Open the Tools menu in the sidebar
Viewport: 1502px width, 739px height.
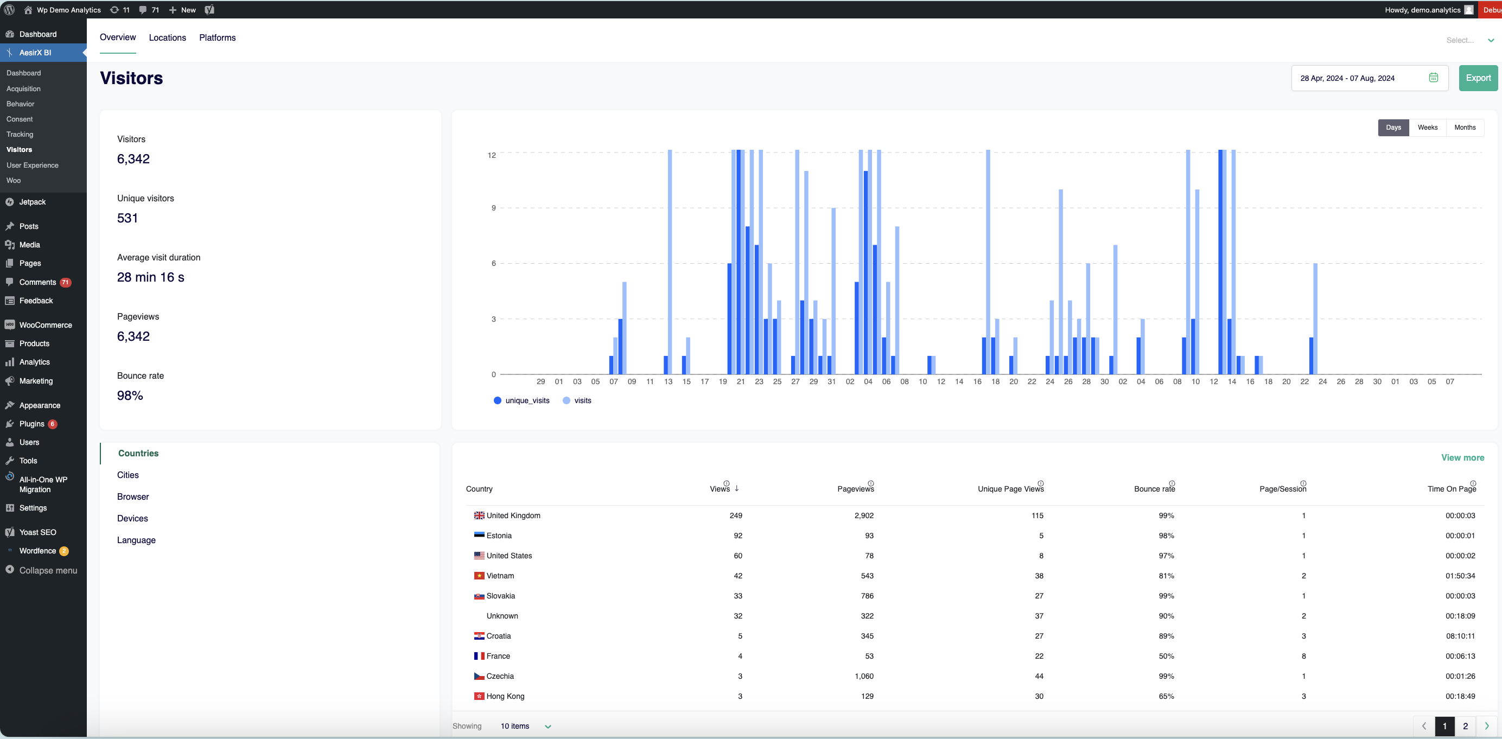click(x=43, y=461)
